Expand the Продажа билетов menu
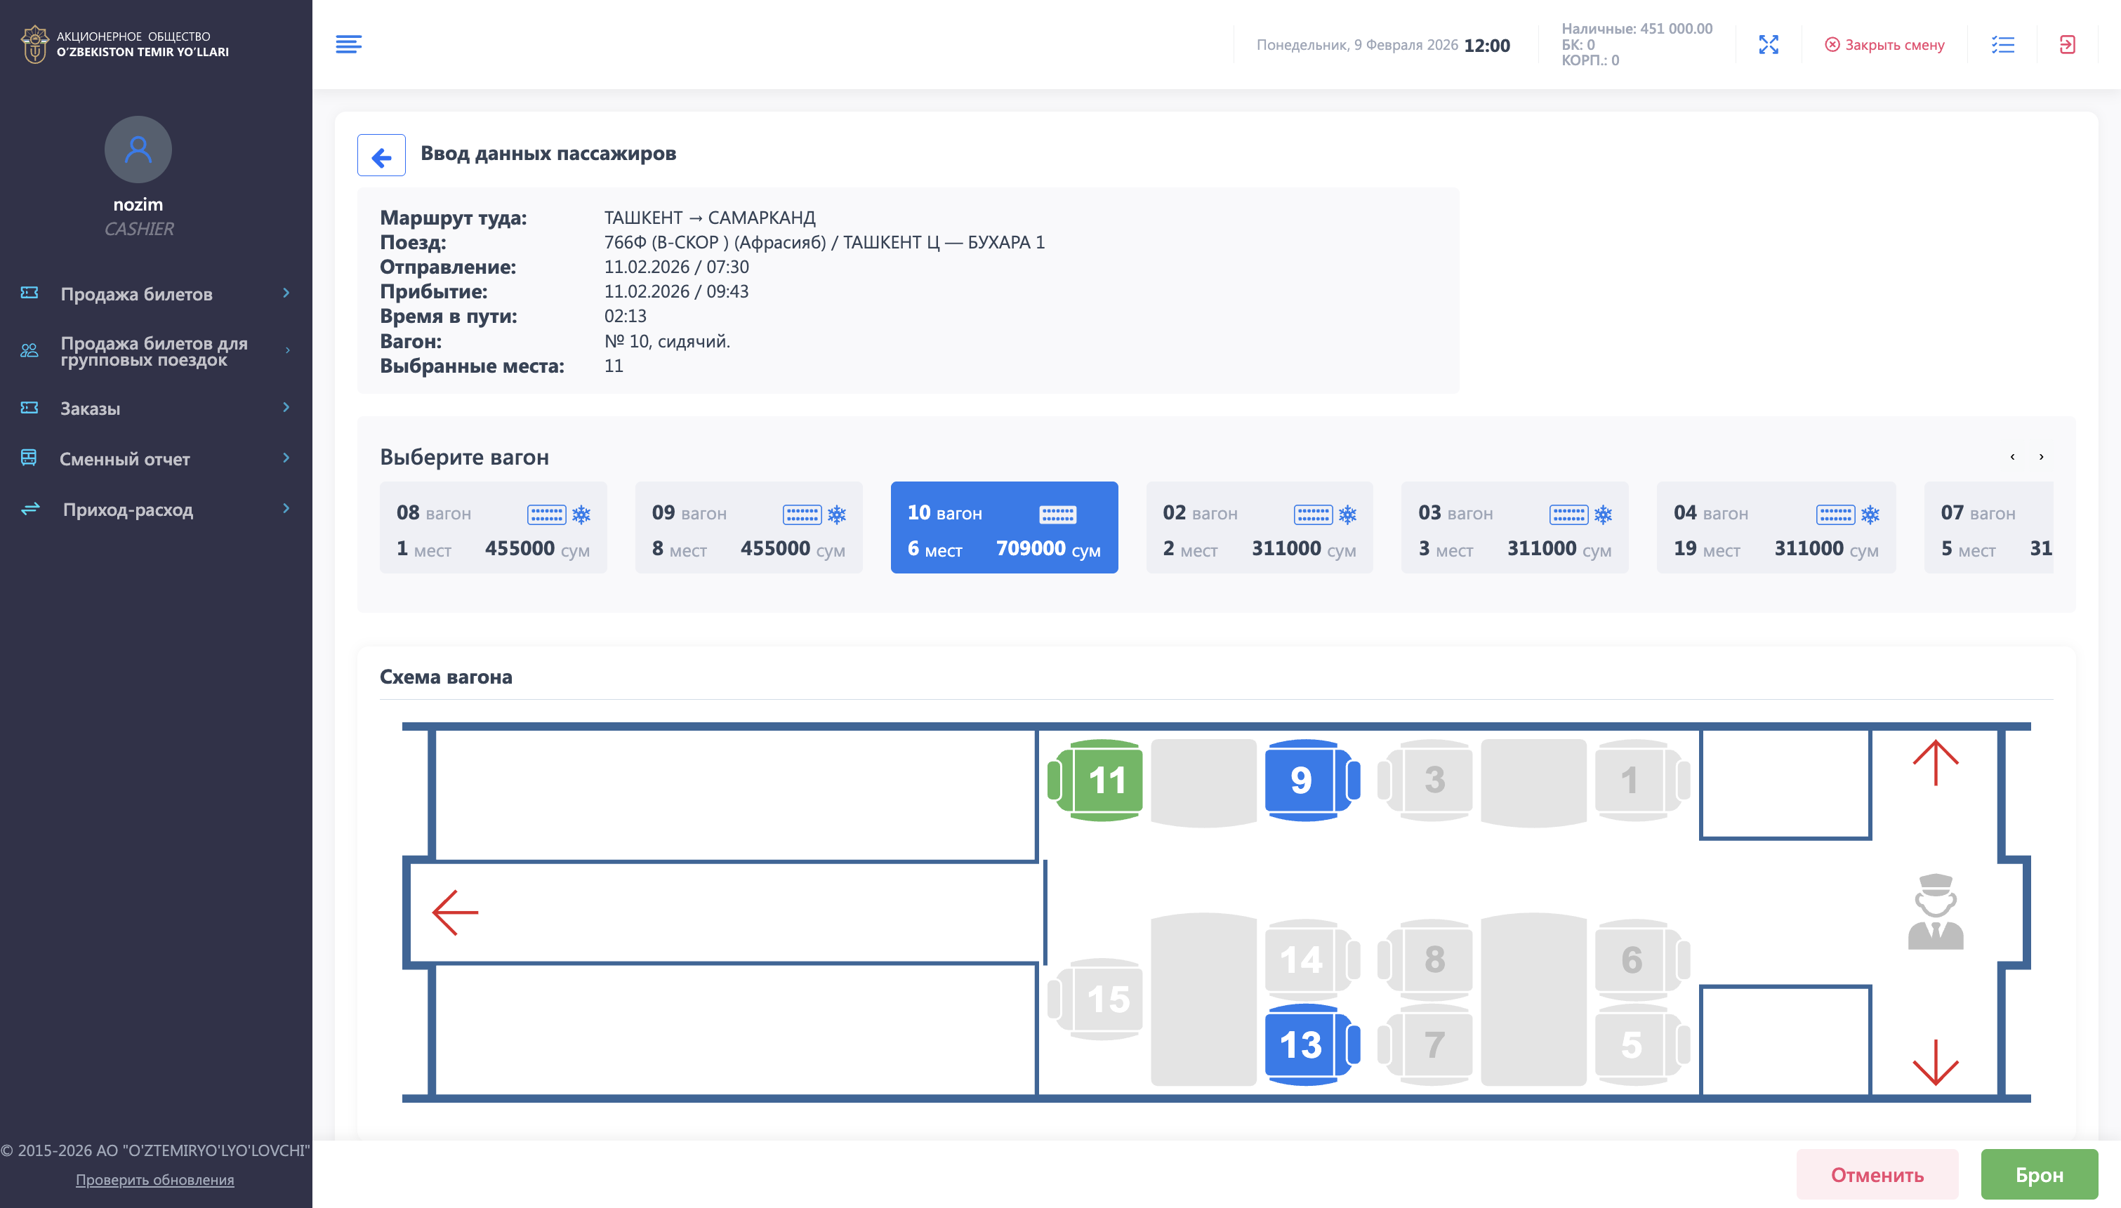The height and width of the screenshot is (1208, 2121). pos(136,293)
